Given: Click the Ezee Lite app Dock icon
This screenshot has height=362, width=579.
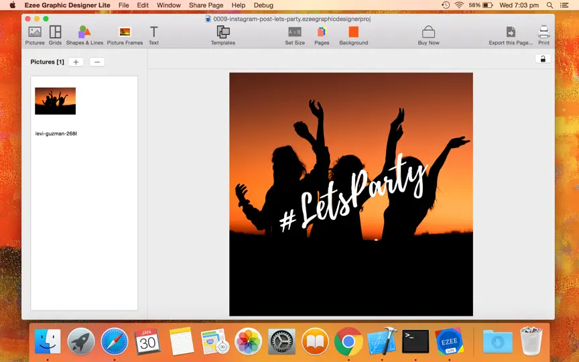Looking at the screenshot, I should pos(449,341).
